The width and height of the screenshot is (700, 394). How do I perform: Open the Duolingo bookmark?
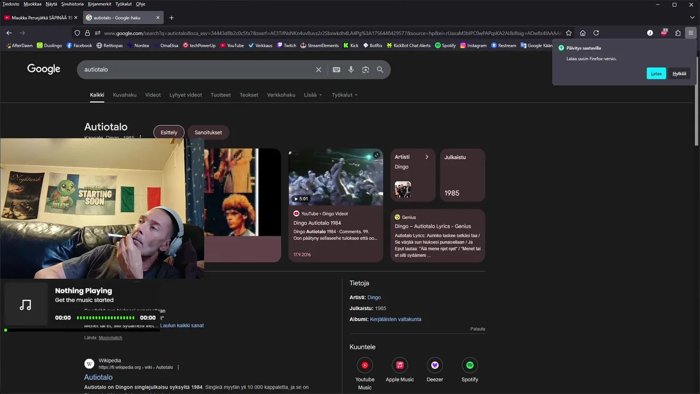[x=49, y=45]
